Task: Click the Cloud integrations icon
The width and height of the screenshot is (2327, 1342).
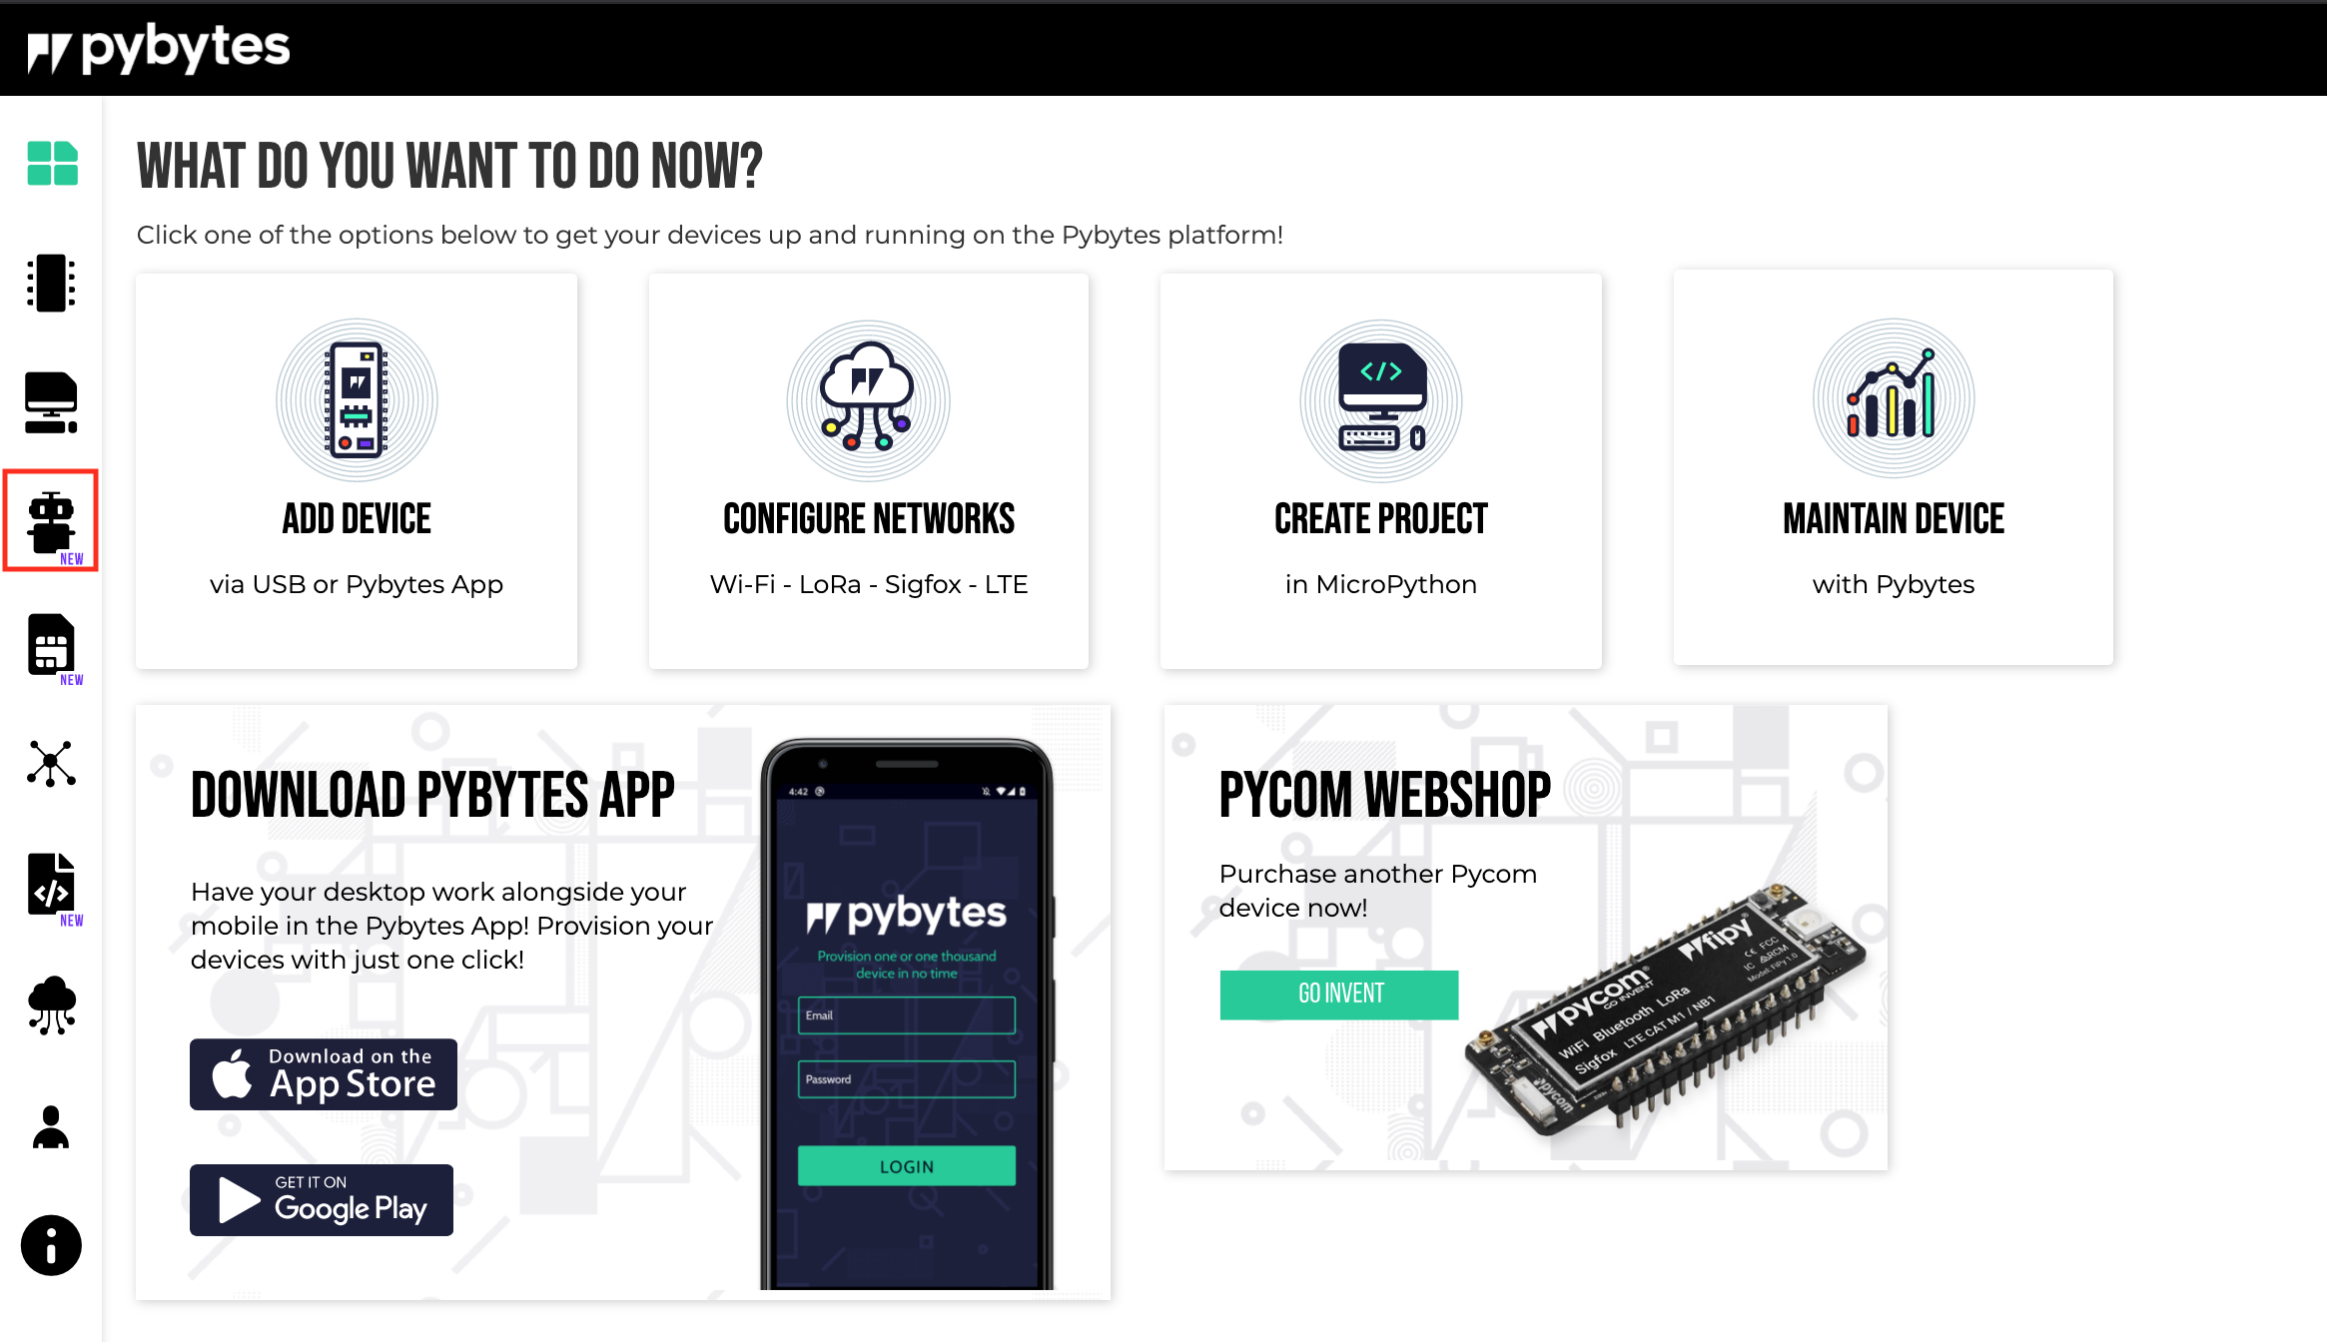Action: pyautogui.click(x=53, y=1008)
